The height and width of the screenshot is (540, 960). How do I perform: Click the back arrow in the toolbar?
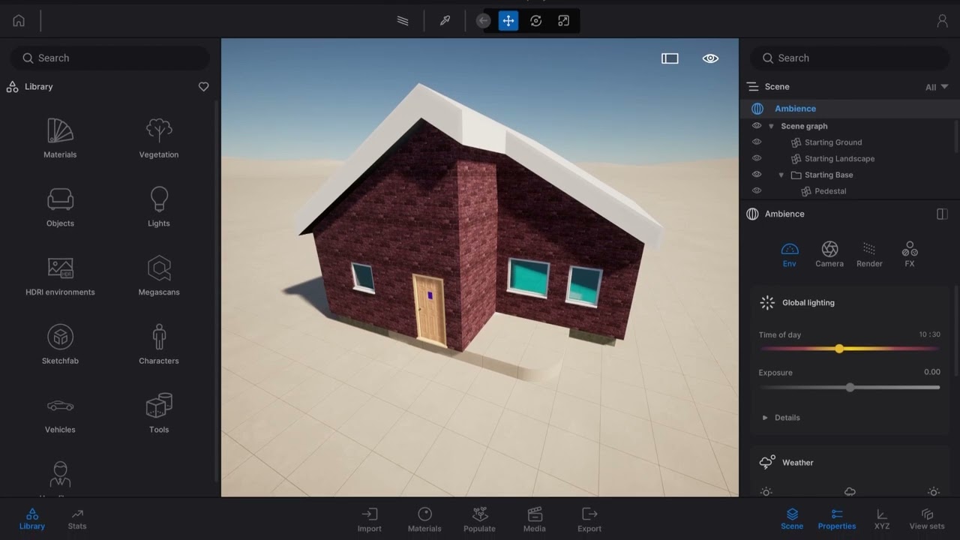484,21
